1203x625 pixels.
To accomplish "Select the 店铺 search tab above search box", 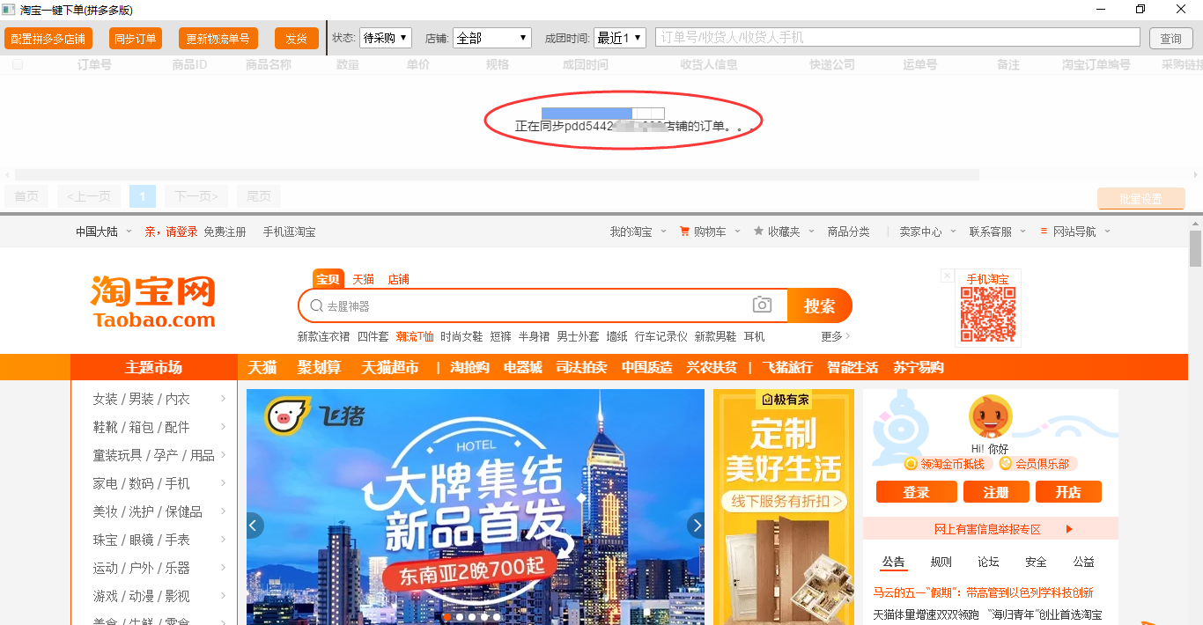I will click(398, 279).
